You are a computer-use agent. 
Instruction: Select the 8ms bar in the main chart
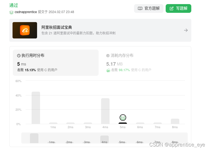[175, 121]
